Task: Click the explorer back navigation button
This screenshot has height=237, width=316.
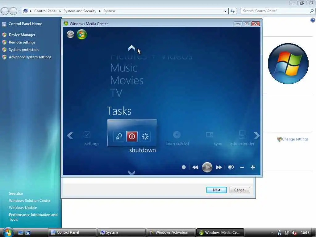Action: (x=5, y=11)
